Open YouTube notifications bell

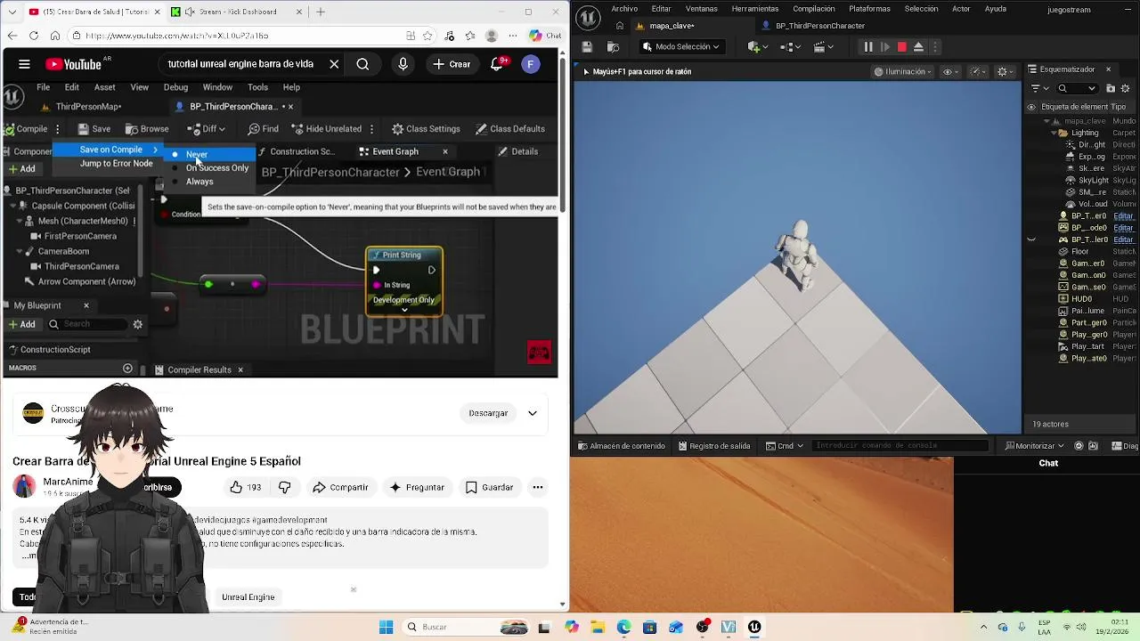coord(498,64)
